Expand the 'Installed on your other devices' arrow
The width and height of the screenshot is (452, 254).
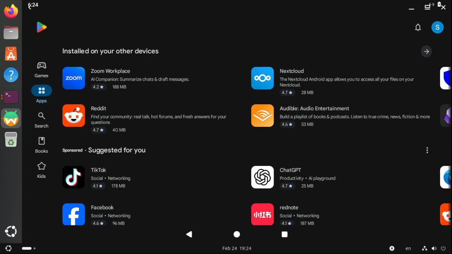426,52
